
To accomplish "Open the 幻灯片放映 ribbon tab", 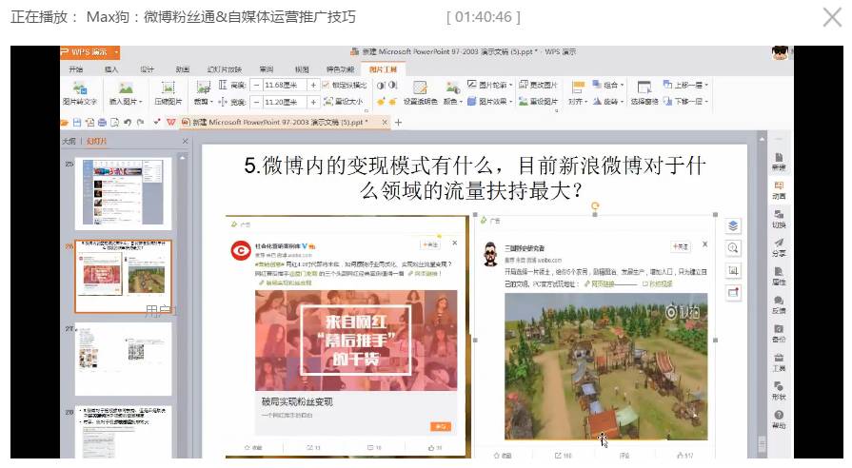I will coord(225,69).
